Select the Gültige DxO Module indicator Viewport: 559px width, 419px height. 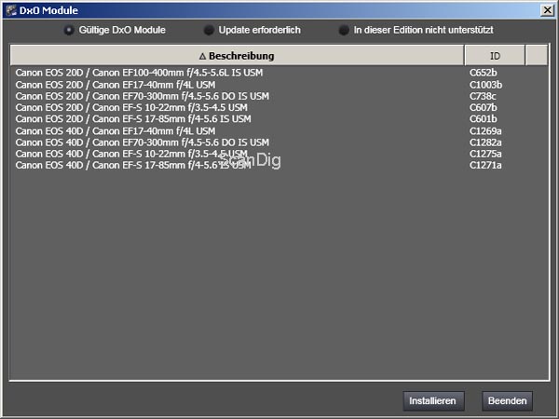pyautogui.click(x=69, y=31)
